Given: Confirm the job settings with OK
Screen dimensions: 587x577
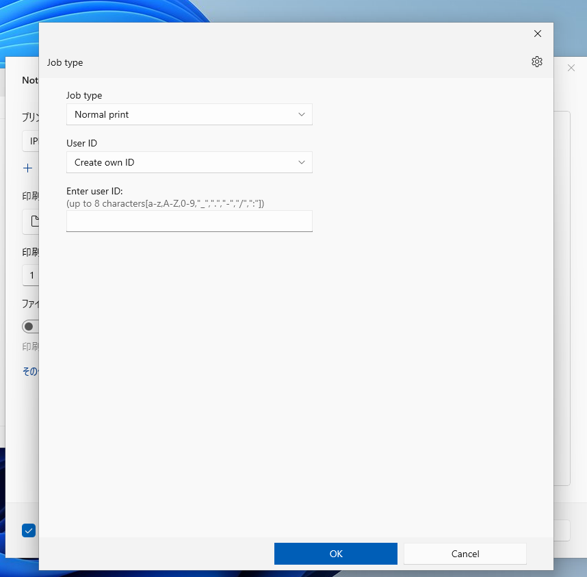Looking at the screenshot, I should point(335,554).
